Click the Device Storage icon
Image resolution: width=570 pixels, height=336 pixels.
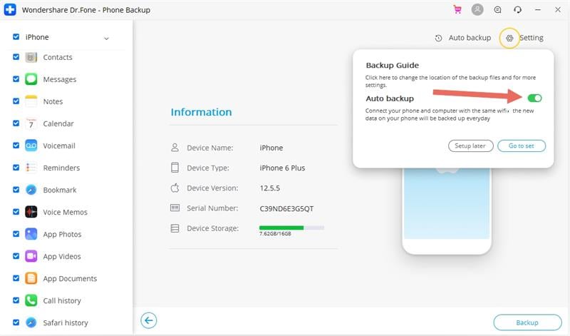pos(175,228)
